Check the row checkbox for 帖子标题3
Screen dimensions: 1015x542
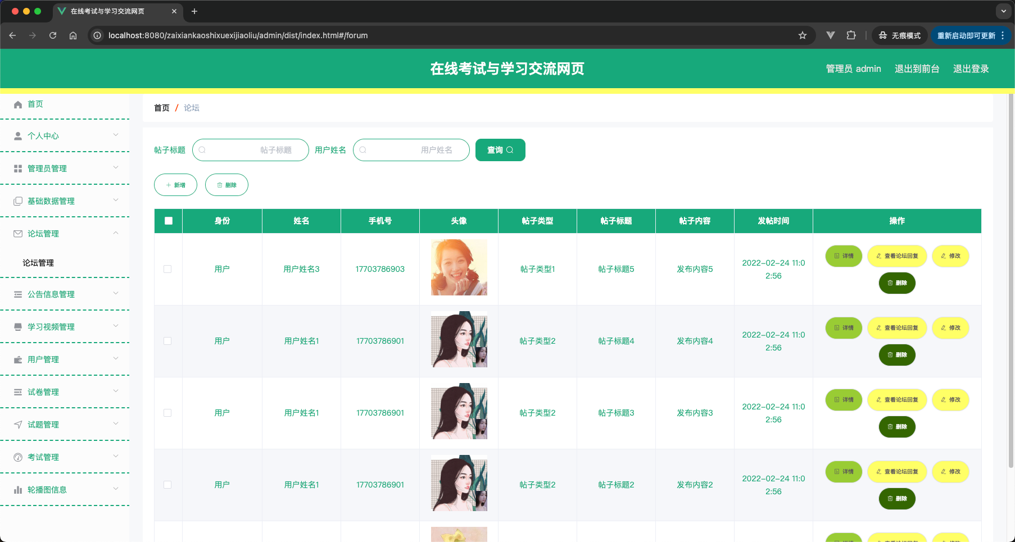(x=167, y=413)
